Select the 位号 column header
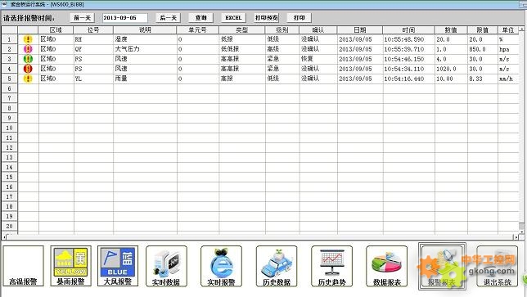The width and height of the screenshot is (527, 297). click(93, 30)
